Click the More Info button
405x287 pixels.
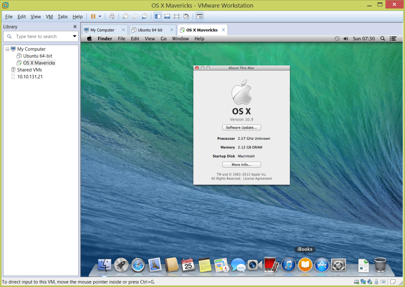241,165
